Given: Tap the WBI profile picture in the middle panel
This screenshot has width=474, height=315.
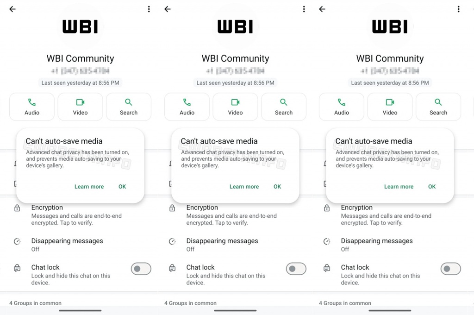Looking at the screenshot, I should coord(235,26).
